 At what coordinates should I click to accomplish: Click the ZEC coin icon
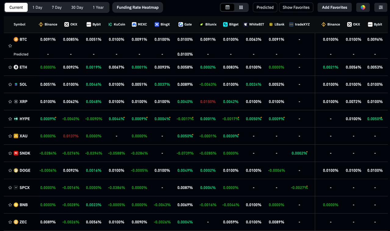coord(16,222)
